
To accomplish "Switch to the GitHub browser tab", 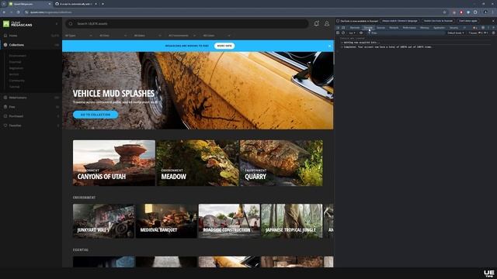I will [76, 4].
